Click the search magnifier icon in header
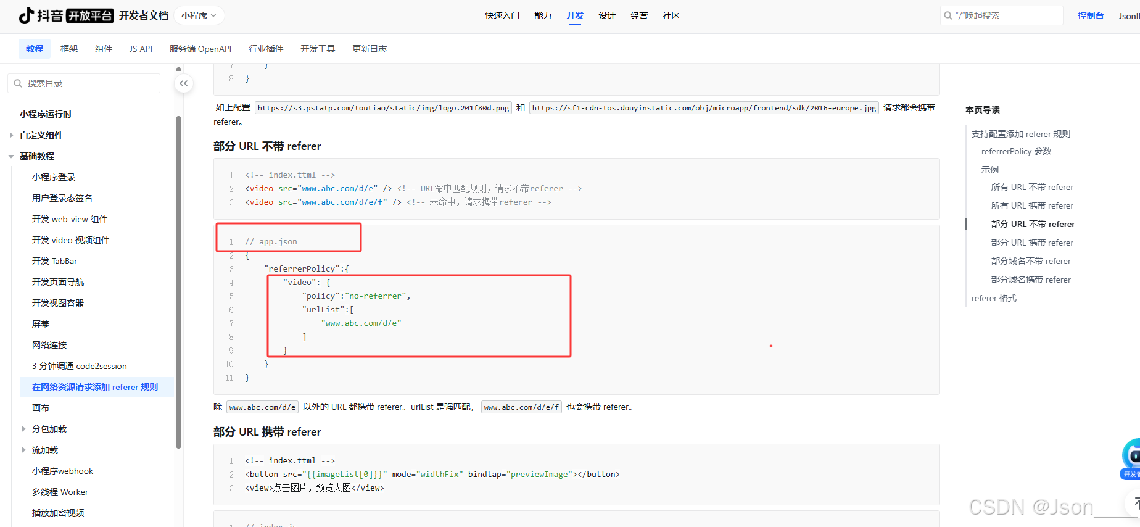 coord(948,15)
